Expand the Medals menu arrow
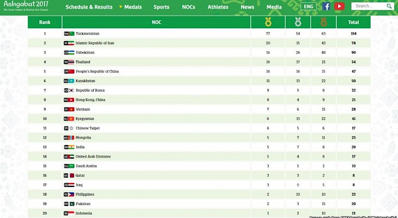The width and height of the screenshot is (398, 218). [121, 7]
